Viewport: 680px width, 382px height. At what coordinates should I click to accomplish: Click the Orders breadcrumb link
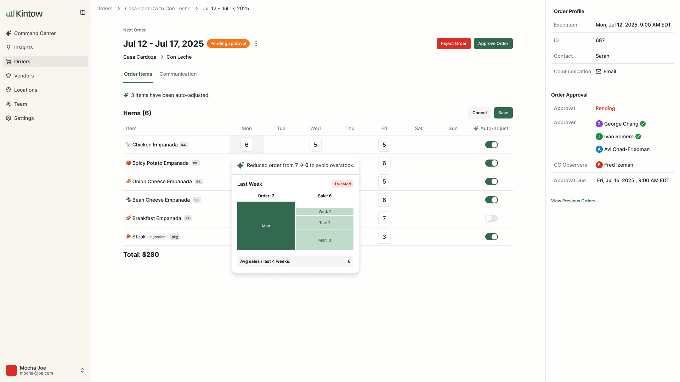coord(104,8)
